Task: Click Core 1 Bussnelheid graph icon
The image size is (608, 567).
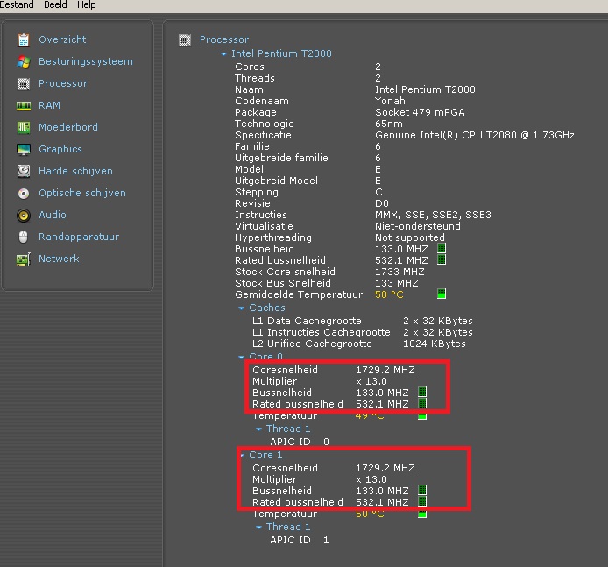Action: click(x=422, y=490)
